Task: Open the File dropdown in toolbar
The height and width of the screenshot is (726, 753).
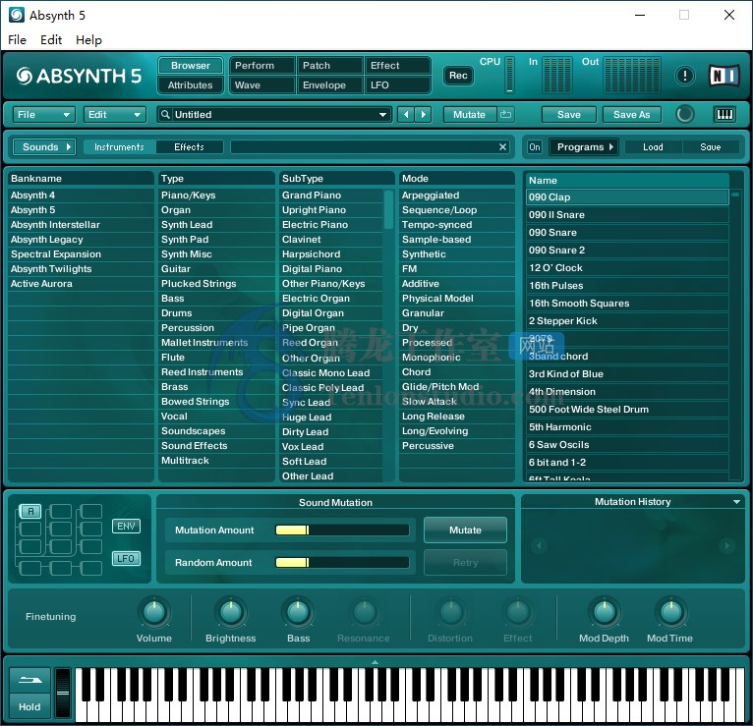Action: (x=43, y=115)
